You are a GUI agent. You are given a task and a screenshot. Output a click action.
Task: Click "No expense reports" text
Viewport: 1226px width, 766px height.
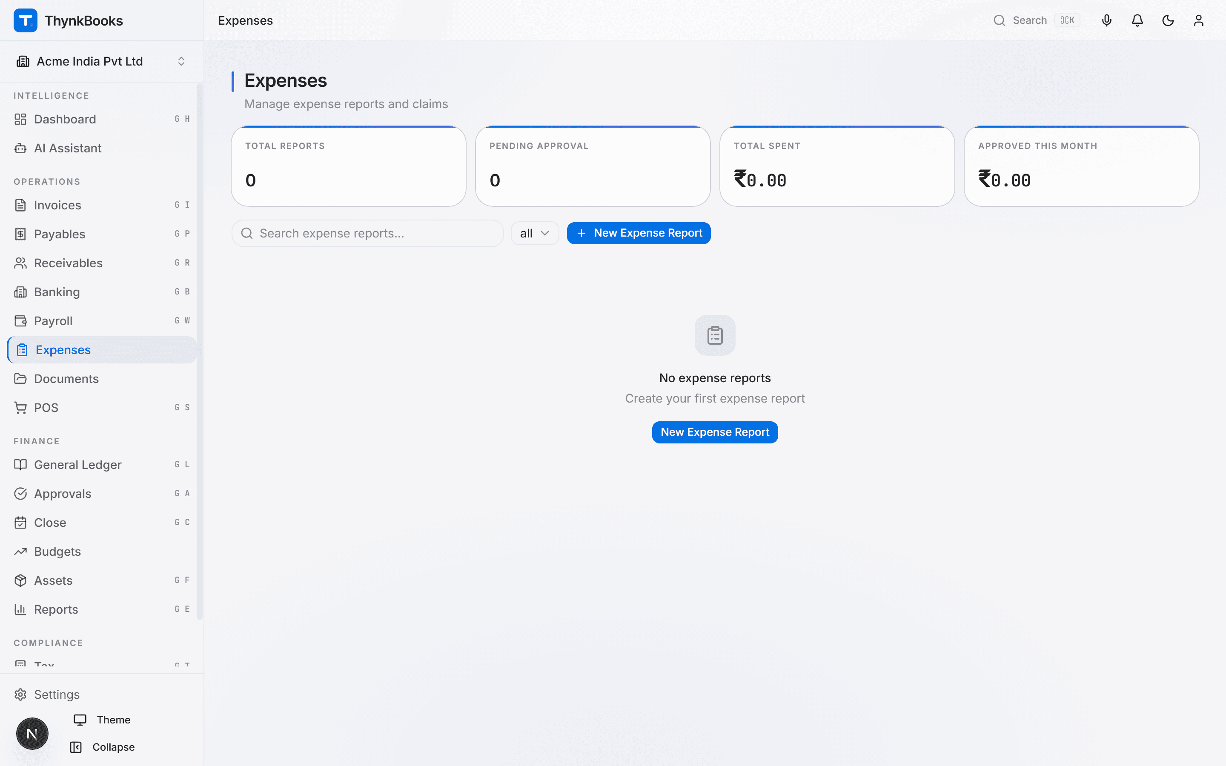pyautogui.click(x=715, y=378)
